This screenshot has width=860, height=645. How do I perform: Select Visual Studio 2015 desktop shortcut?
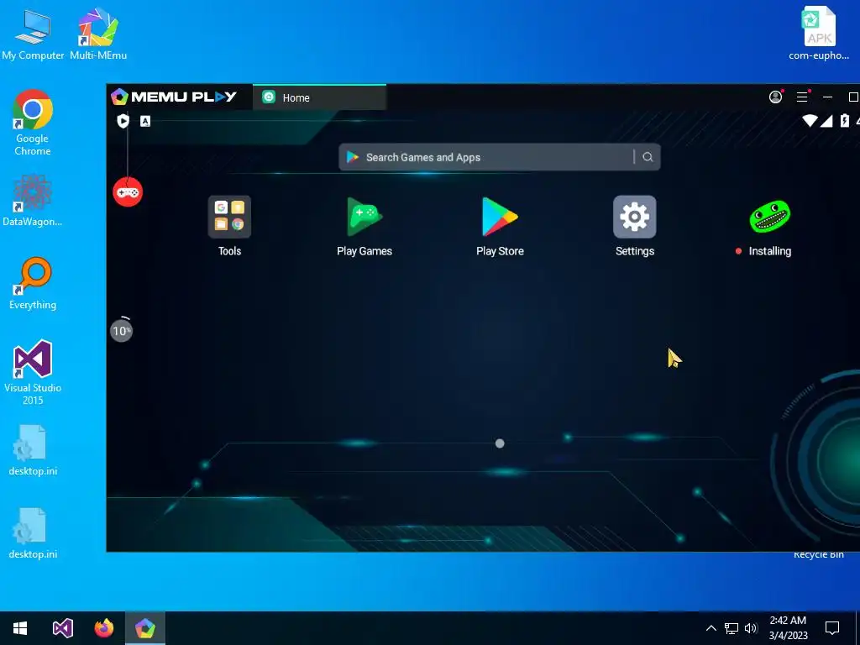(x=33, y=373)
